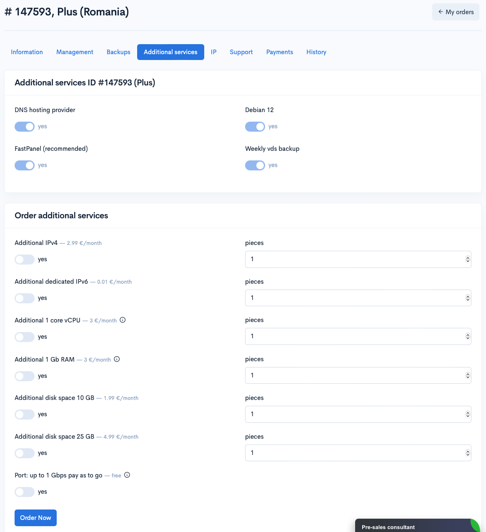Select the Additional services tab
486x532 pixels.
[170, 52]
